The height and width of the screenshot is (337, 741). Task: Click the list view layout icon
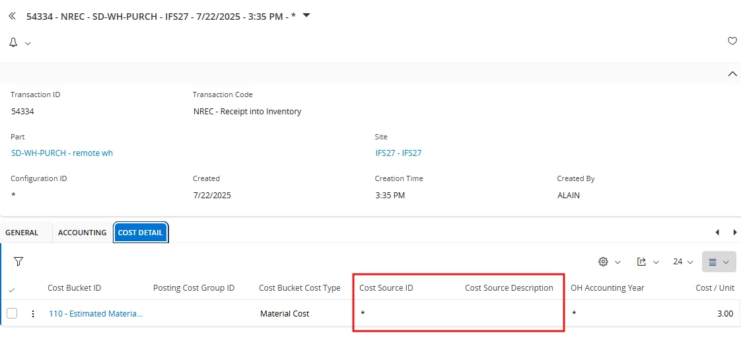point(713,262)
